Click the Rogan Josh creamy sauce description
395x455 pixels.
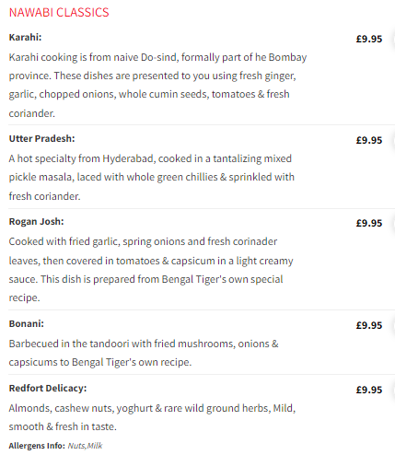tap(151, 270)
